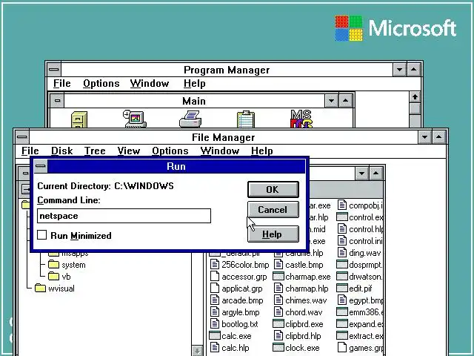Open the Program Manager control-menu box
474x356 pixels.
click(x=54, y=70)
